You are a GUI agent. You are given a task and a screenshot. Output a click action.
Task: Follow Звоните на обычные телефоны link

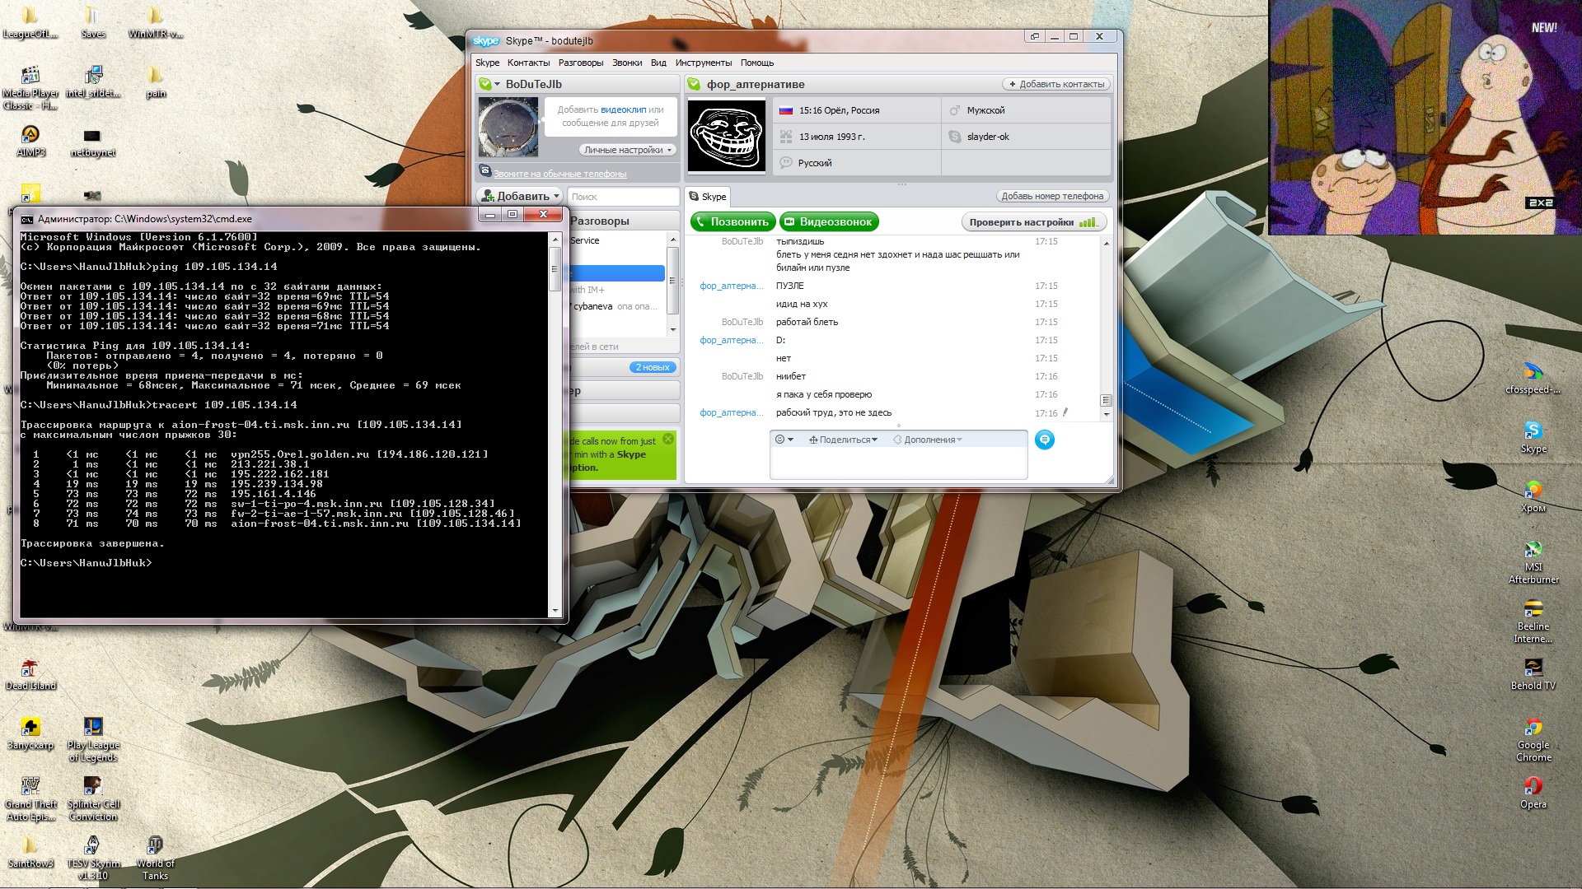[x=559, y=174]
